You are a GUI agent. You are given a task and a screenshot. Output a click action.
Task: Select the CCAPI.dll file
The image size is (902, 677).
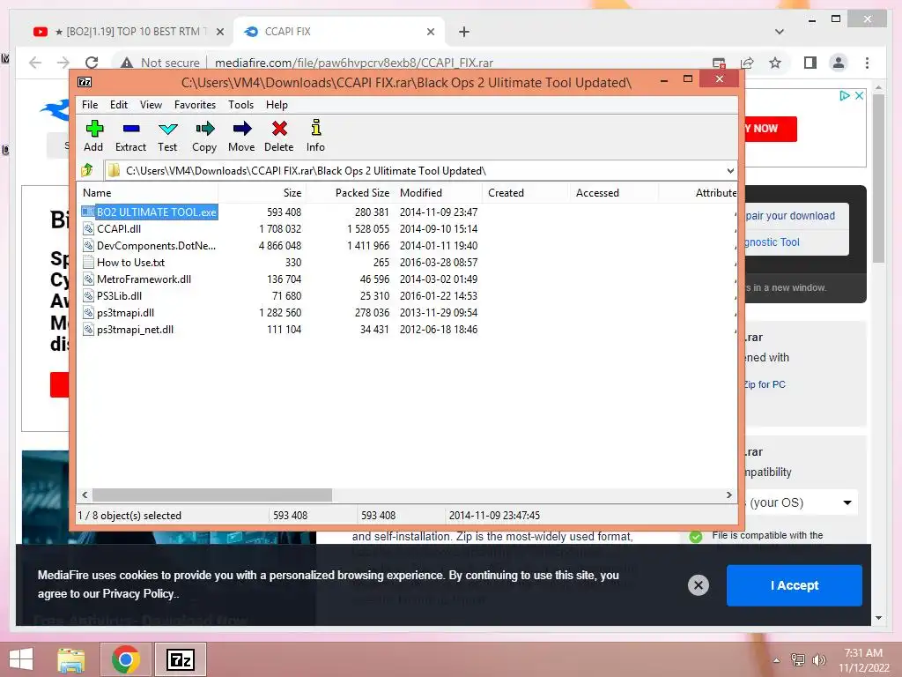119,229
